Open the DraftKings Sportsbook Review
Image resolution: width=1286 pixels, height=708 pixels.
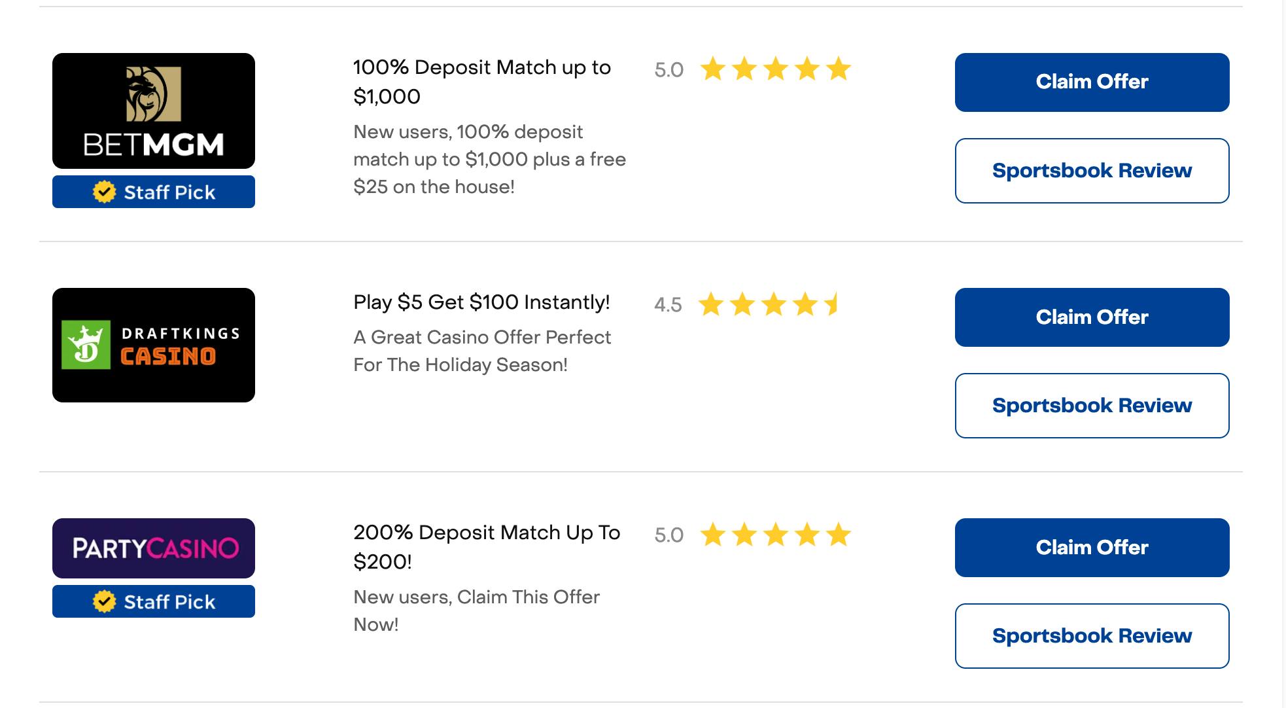click(x=1092, y=406)
